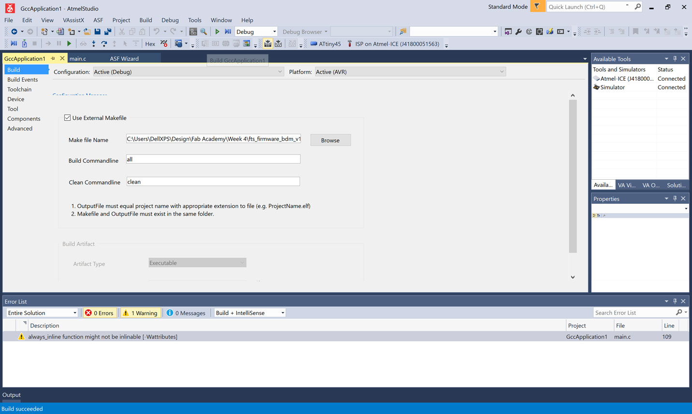
Task: Click the Save floppy disk icon
Action: point(97,31)
